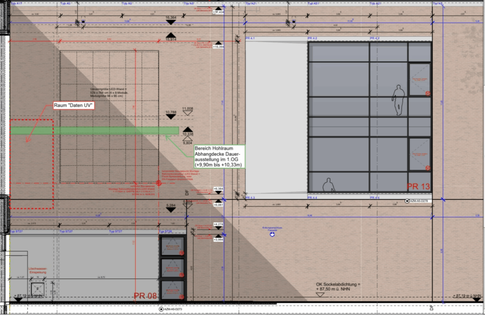Screen dimensions: 485x315
Task: Select the blue Erdungsanschluss symbol
Action: click(272, 234)
